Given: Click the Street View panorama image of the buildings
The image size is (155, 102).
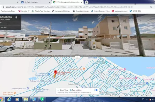Looking at the screenshot, I should point(78,35).
